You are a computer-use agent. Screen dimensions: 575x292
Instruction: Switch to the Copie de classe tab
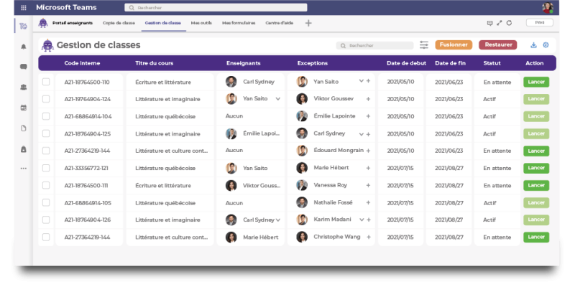pos(119,23)
